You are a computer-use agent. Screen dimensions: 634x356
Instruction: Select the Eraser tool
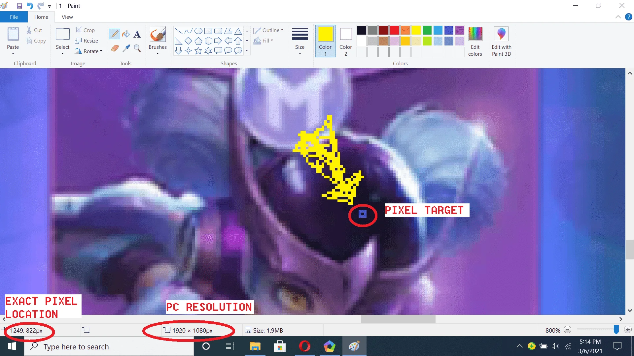(x=115, y=48)
